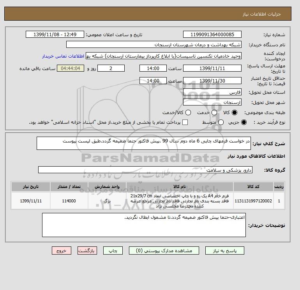
Task: Click the buyer organization name field
Action: pos(154,44)
